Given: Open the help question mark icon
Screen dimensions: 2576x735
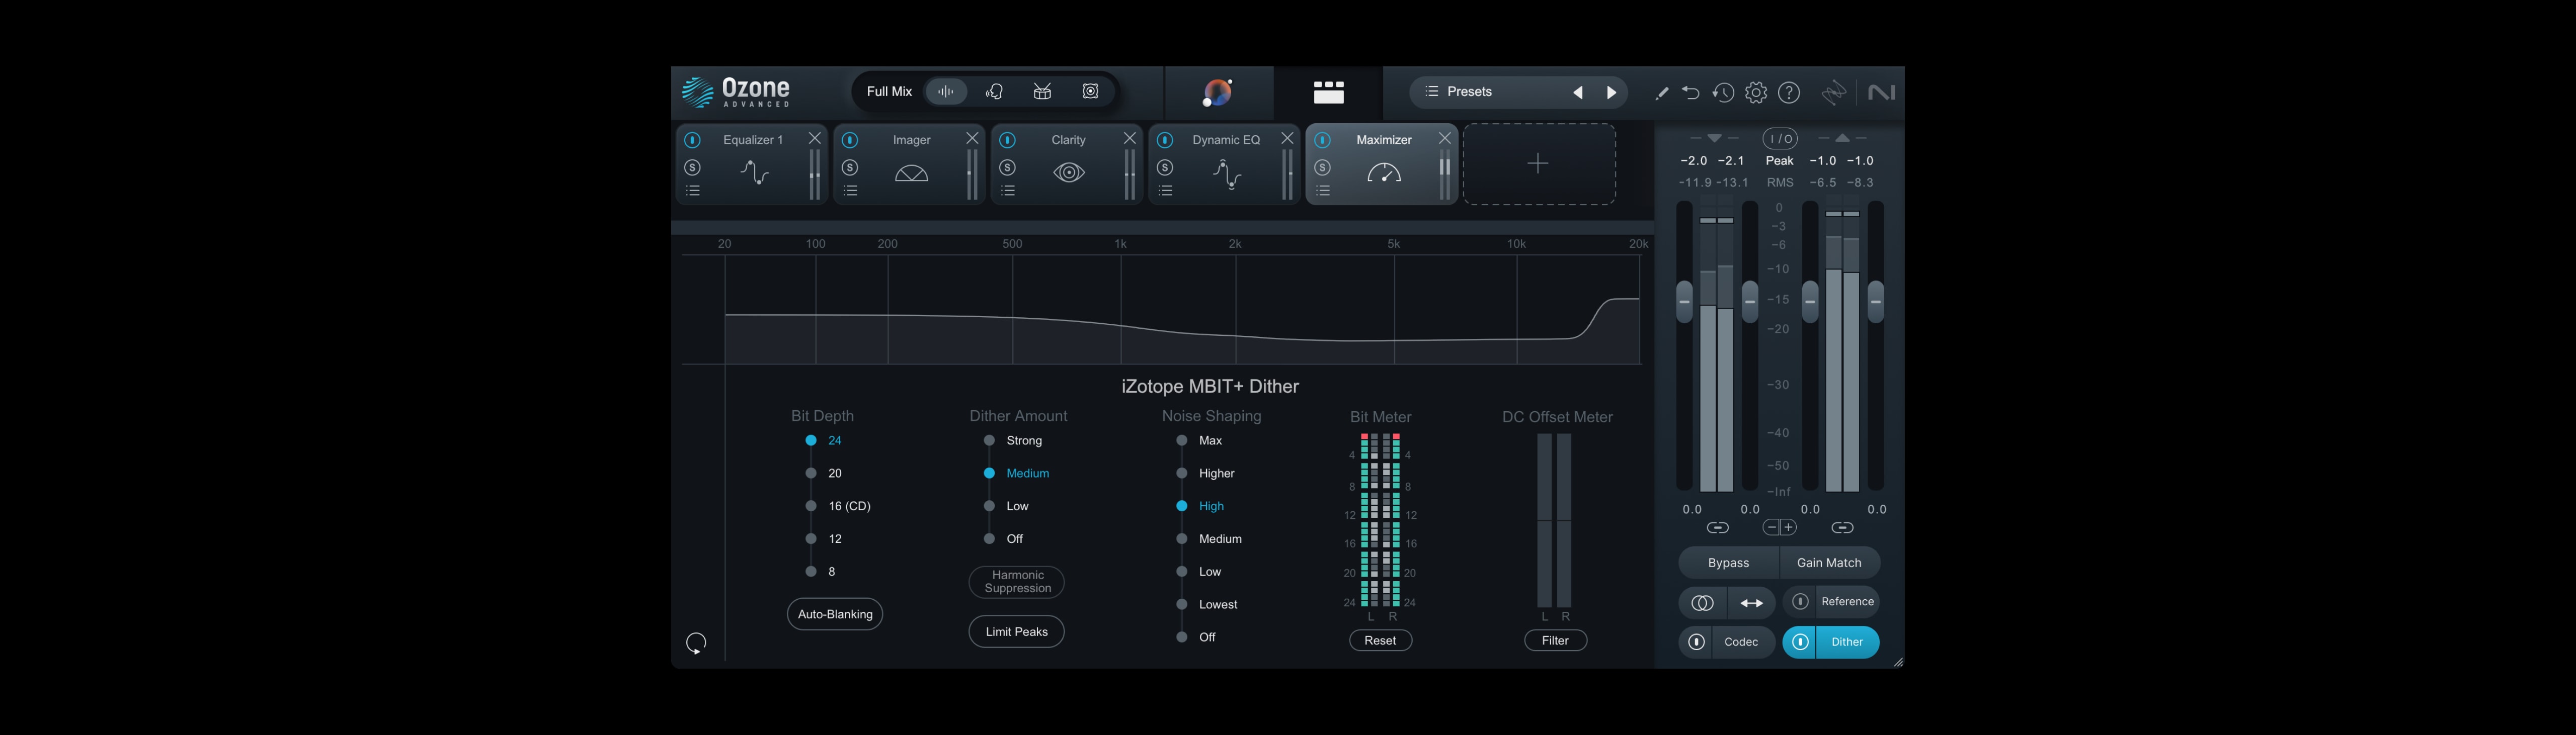Looking at the screenshot, I should coord(1789,93).
